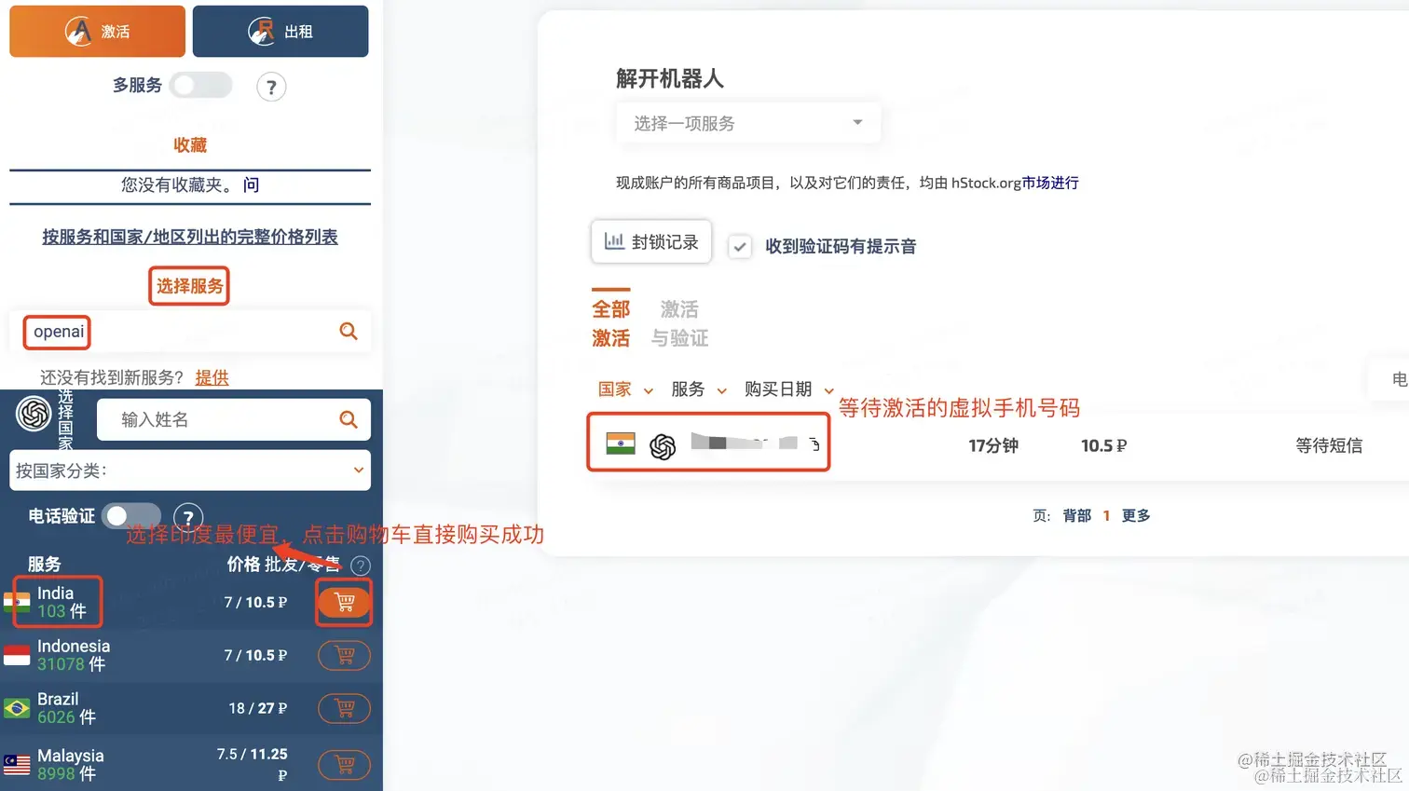Buy India number with cart icon

tap(344, 602)
